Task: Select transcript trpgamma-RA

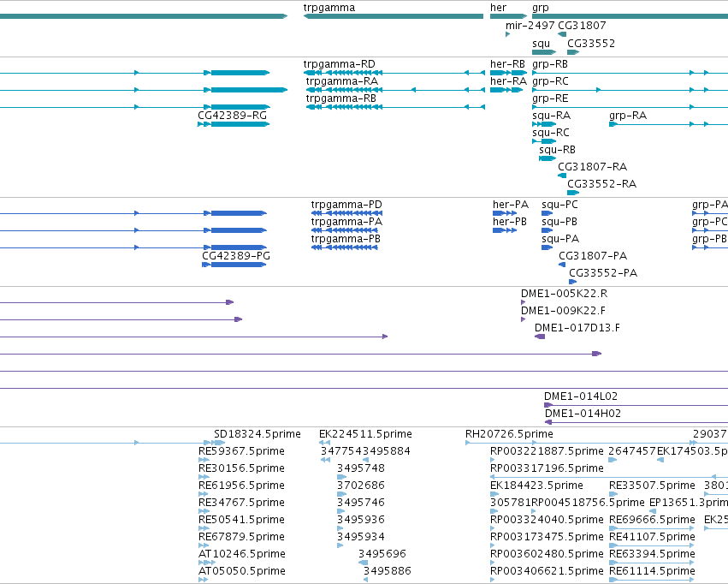Action: tap(342, 81)
